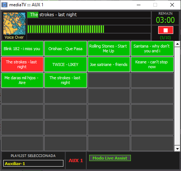The width and height of the screenshot is (181, 171).
Task: Click the Auxiliar-1 playlist field
Action: coord(33,163)
